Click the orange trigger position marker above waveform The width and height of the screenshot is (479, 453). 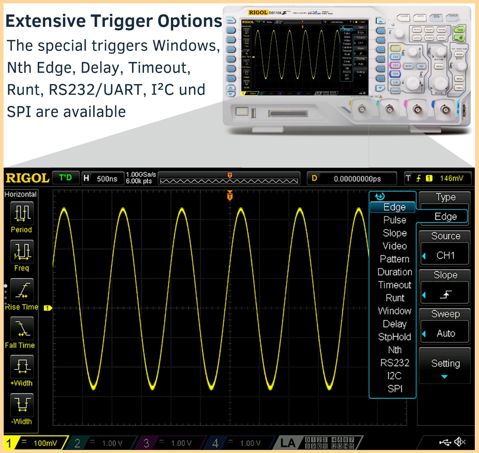coord(230,196)
